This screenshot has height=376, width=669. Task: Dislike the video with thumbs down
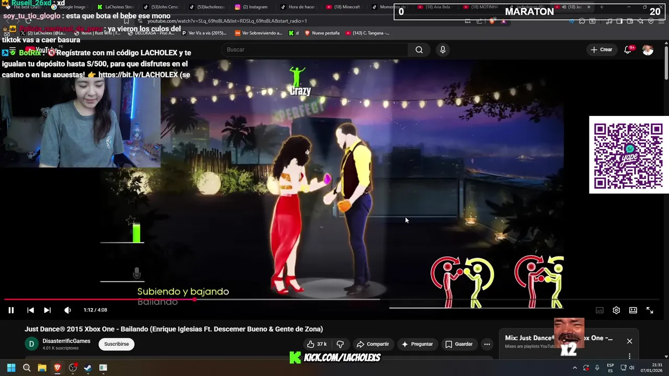(340, 344)
